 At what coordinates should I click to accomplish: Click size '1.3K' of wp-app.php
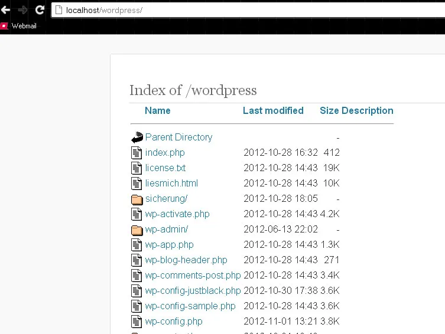click(330, 244)
